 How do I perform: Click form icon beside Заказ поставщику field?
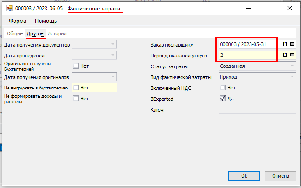[292, 44]
